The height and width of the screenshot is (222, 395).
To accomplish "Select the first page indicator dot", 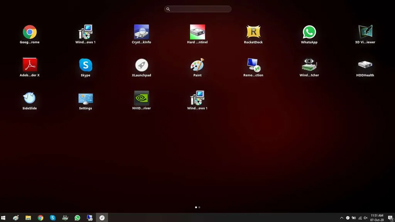I will coord(196,207).
